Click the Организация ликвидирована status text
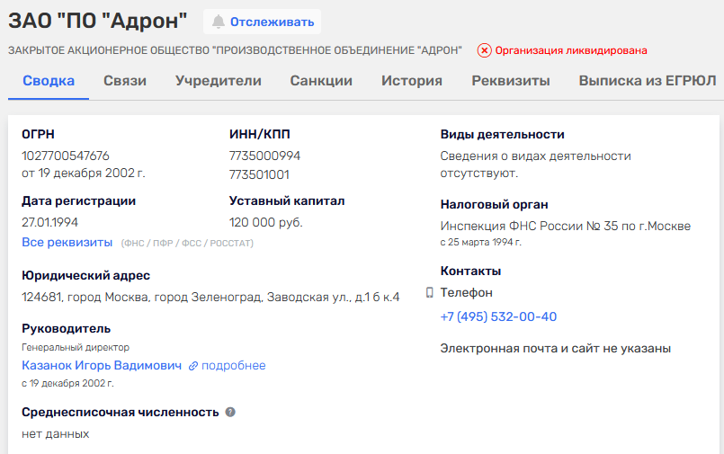Screen dimensions: 724x454 pos(571,50)
